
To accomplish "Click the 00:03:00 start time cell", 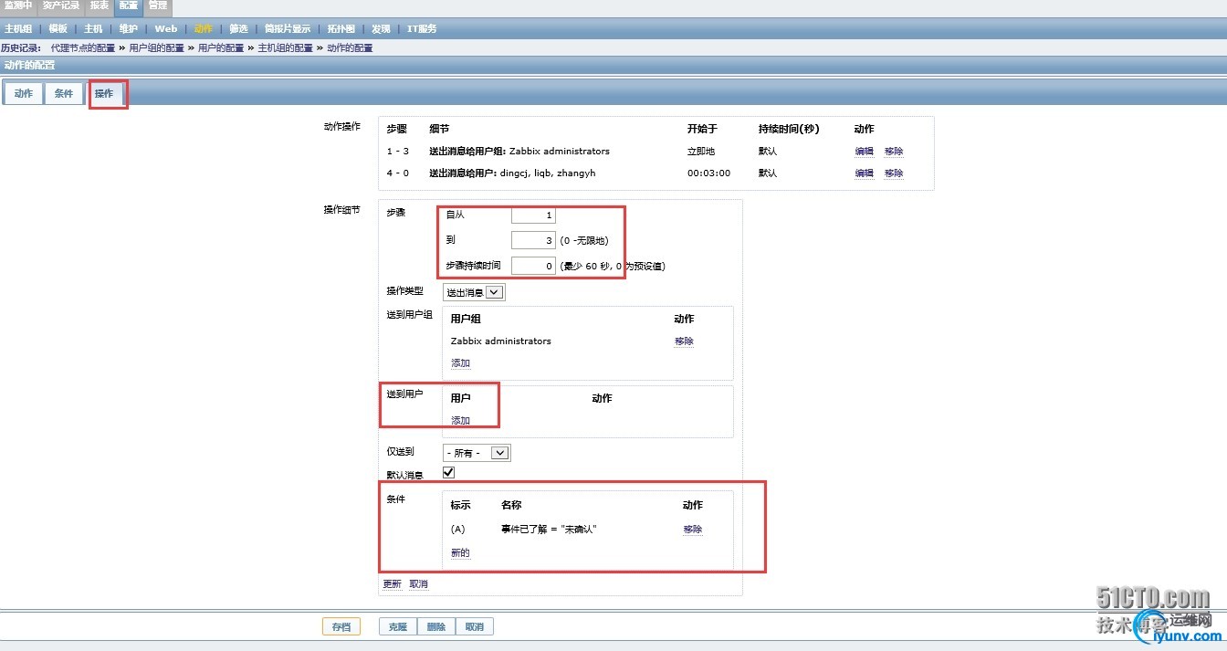I will tap(708, 173).
